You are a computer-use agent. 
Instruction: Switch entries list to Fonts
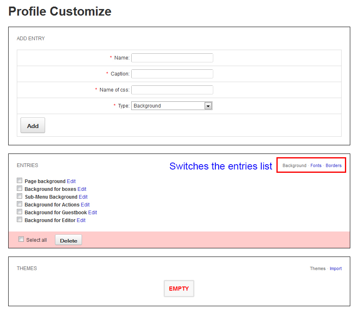pos(316,165)
